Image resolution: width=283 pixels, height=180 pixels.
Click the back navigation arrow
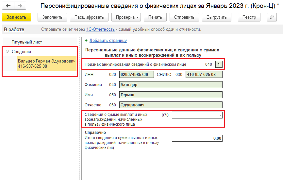click(8, 6)
